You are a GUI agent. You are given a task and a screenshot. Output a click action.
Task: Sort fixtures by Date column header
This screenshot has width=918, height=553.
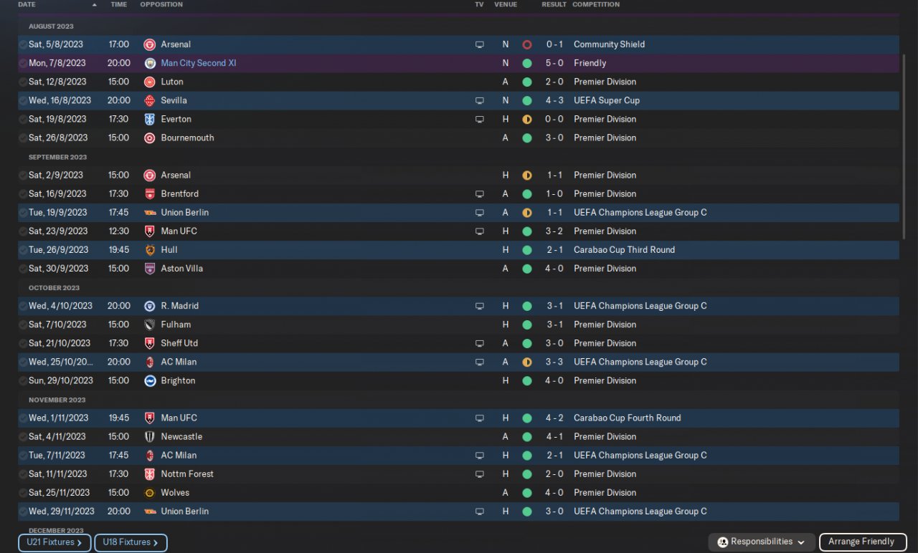click(x=27, y=4)
